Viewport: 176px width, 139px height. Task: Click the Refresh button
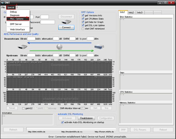point(13,129)
